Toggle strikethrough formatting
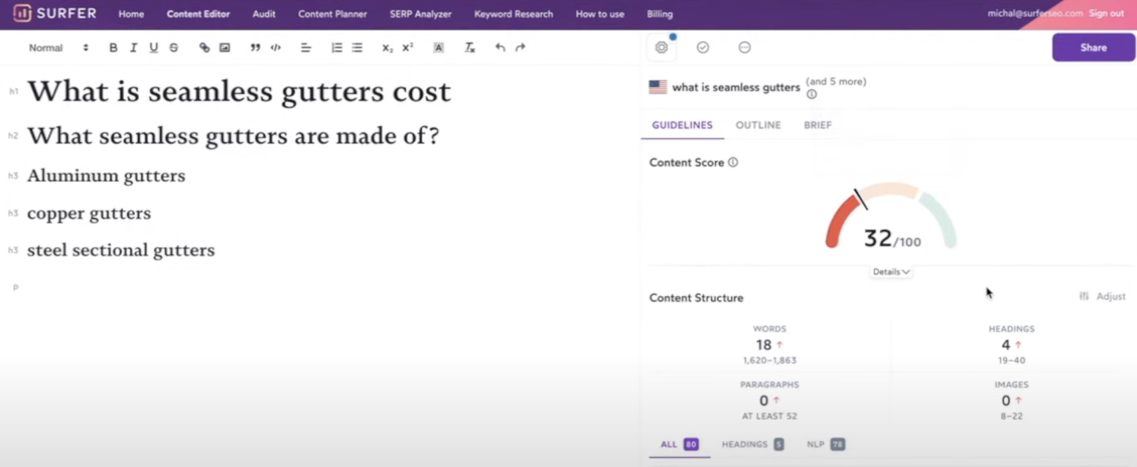The width and height of the screenshot is (1137, 467). (x=174, y=48)
